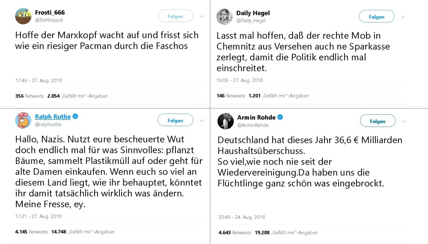Open the @Stahlnippel handle

click(49, 20)
